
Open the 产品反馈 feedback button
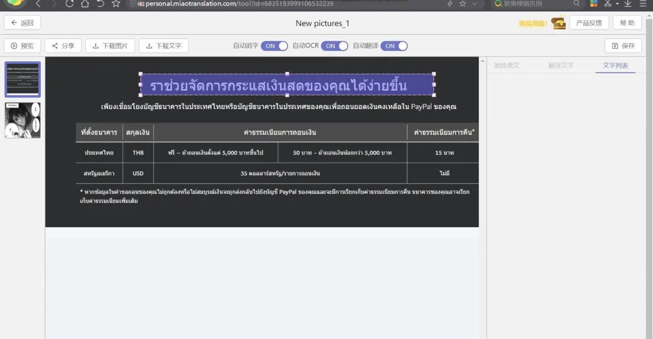coord(589,23)
